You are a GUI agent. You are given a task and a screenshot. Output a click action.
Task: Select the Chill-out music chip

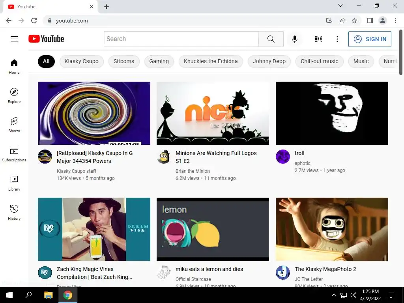pyautogui.click(x=320, y=61)
